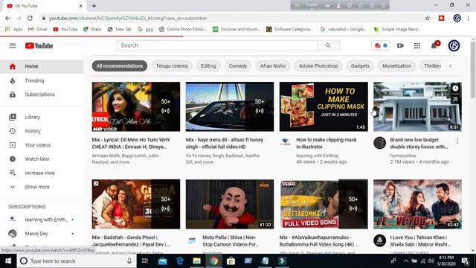Select the Monetization chip
This screenshot has height=268, width=476.
coord(396,66)
